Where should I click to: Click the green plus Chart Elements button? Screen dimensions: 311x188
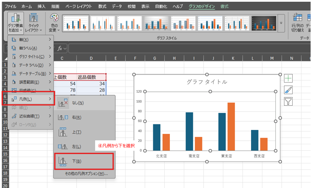[288, 78]
